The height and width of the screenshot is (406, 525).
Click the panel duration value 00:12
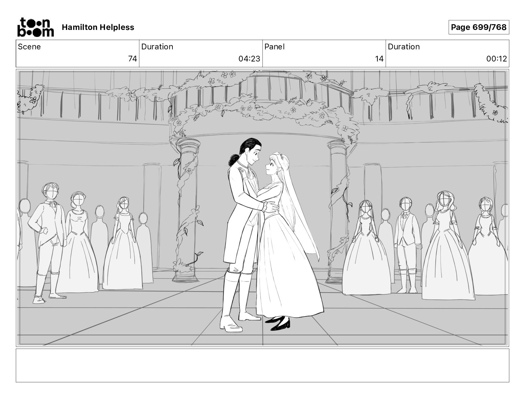point(496,59)
